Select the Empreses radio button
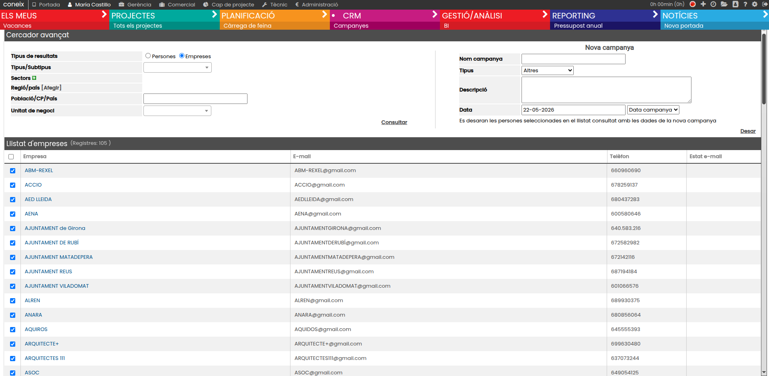The image size is (769, 376). click(x=182, y=56)
